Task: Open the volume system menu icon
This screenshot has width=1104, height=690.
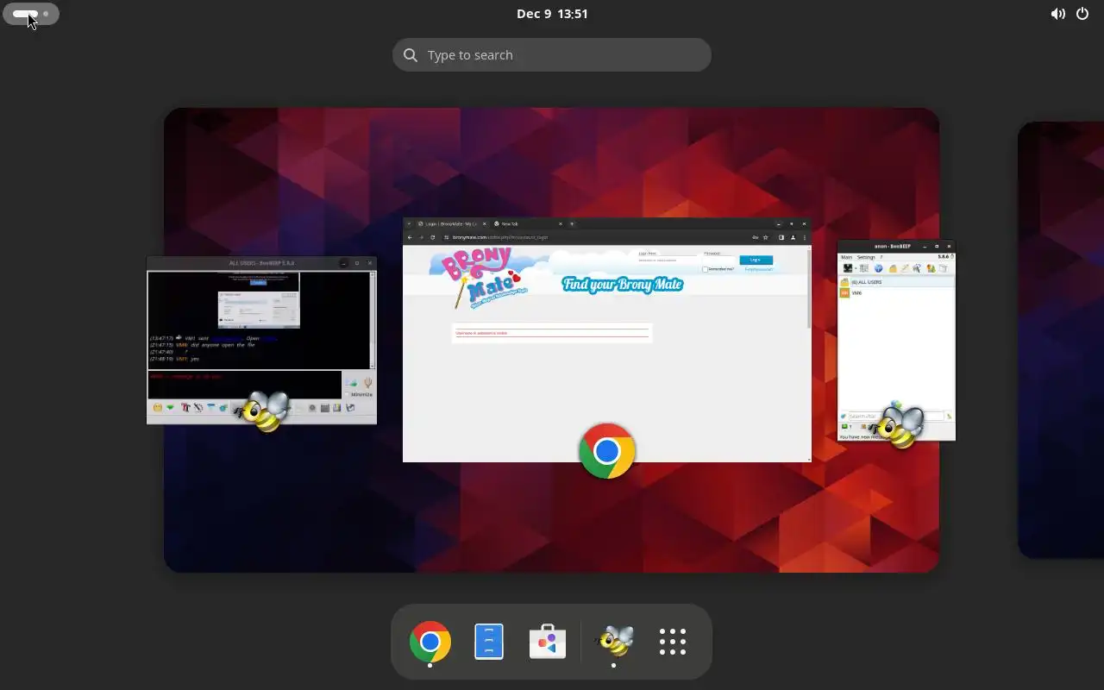Action: tap(1057, 14)
